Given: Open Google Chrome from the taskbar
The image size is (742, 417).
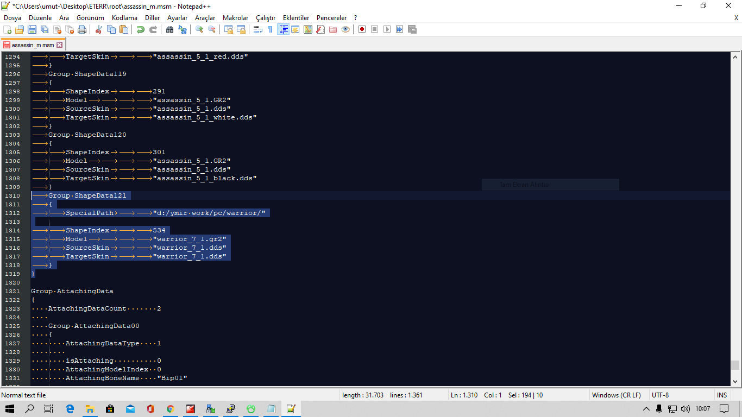Looking at the screenshot, I should coord(171,408).
